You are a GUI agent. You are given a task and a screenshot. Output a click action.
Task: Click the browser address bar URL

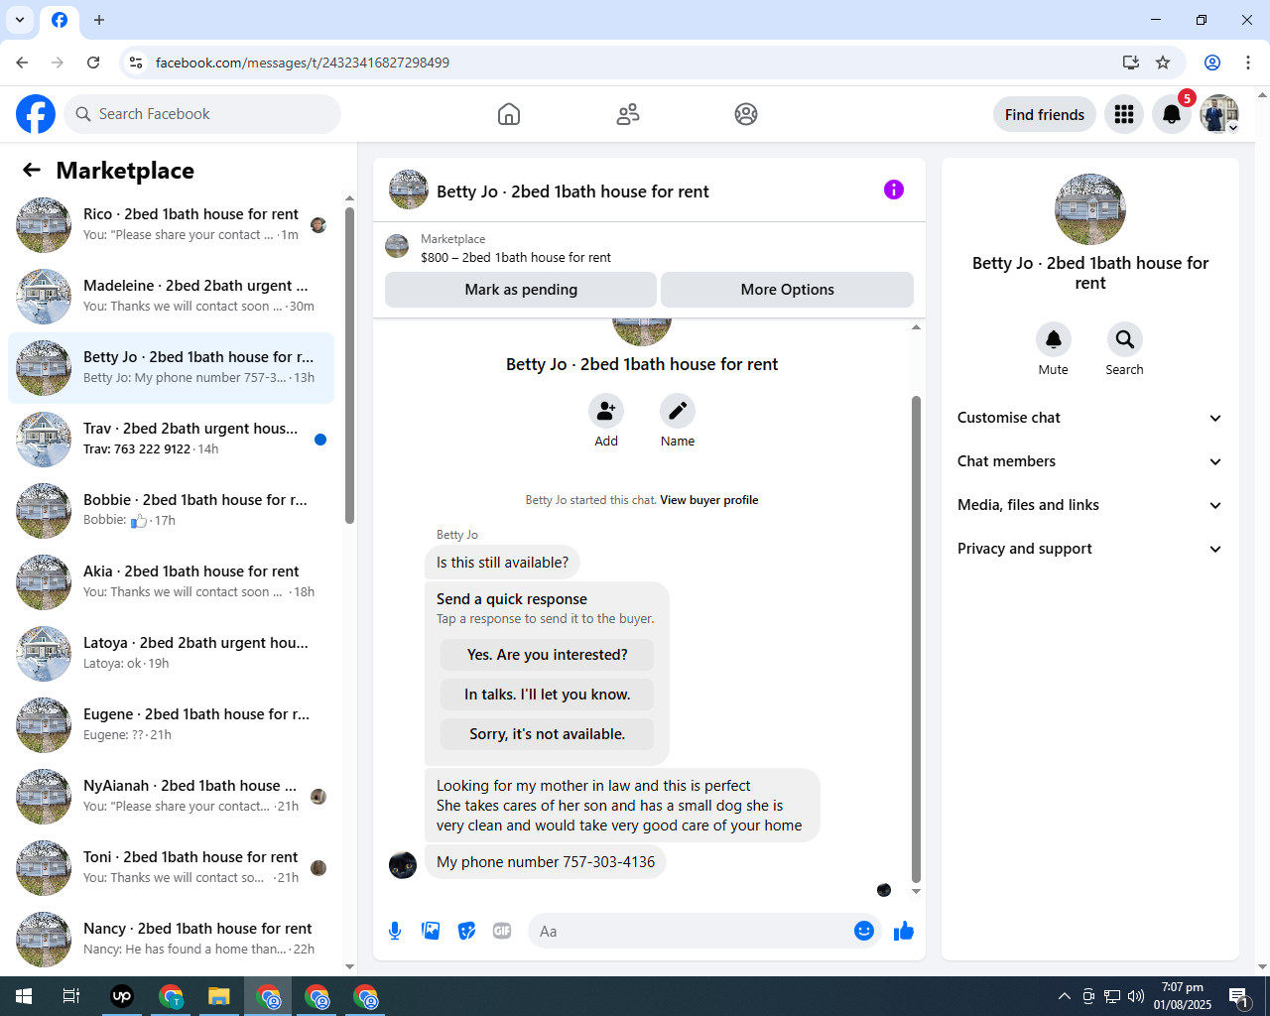303,63
